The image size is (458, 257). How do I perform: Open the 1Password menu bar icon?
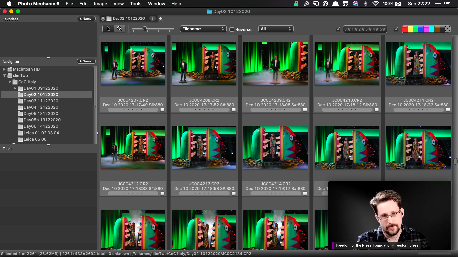click(x=325, y=4)
